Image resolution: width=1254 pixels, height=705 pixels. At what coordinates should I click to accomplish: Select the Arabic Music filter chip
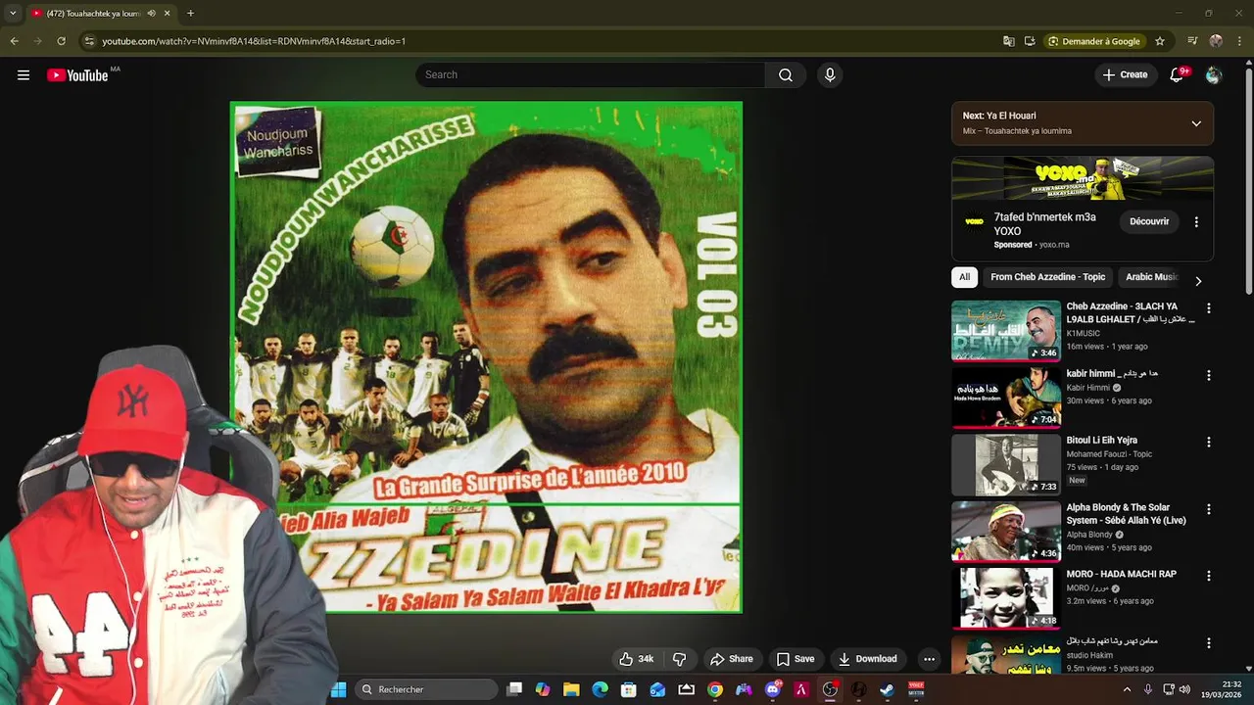(x=1150, y=277)
